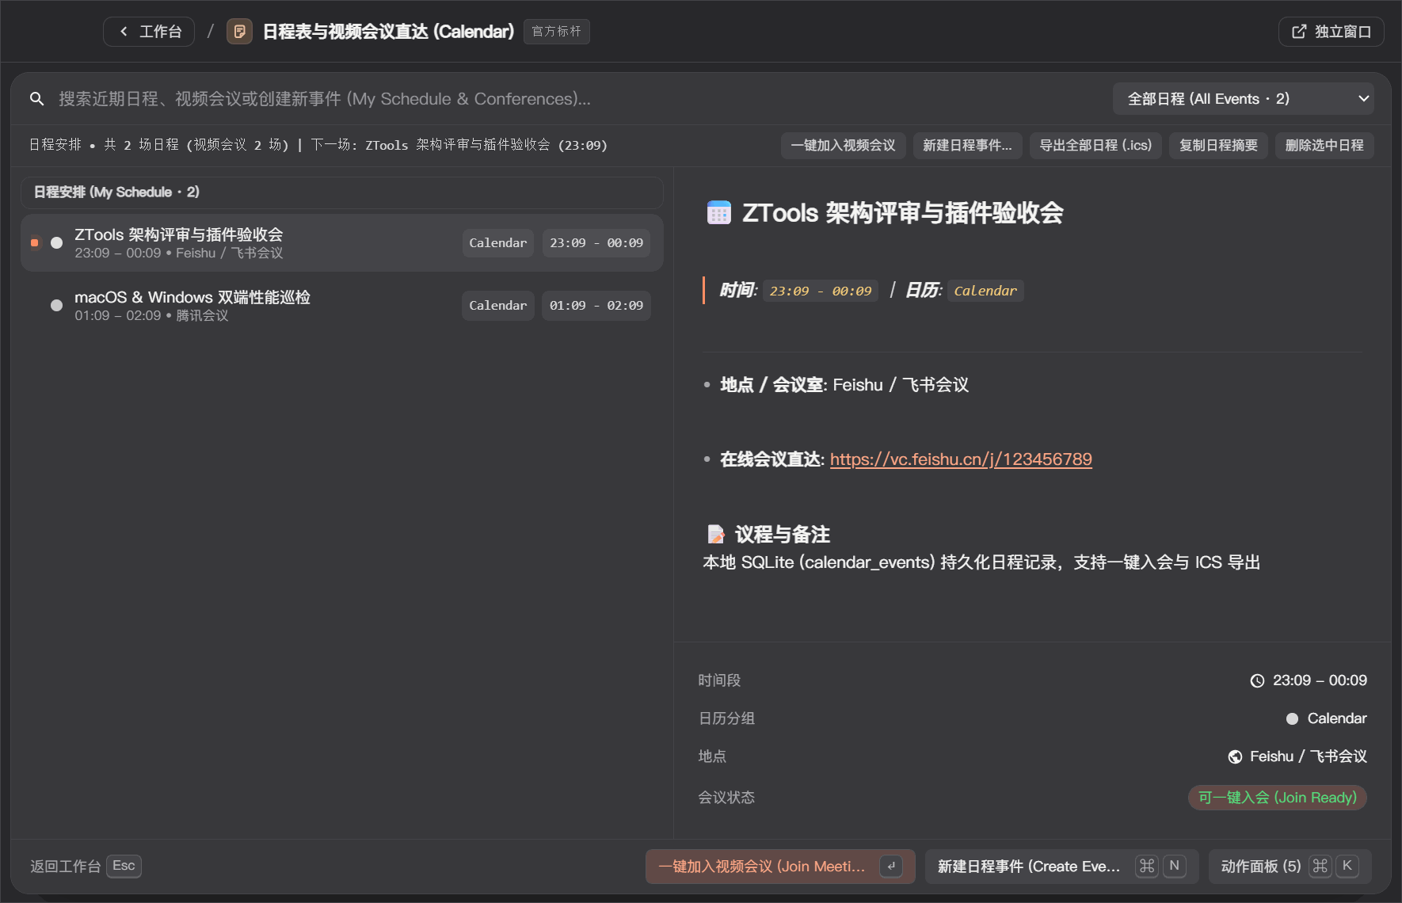
Task: Click 复制日程摘要 button
Action: (x=1218, y=146)
